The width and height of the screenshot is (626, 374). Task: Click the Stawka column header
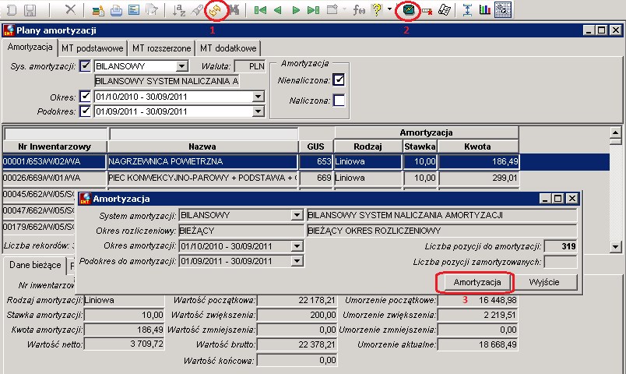point(420,146)
